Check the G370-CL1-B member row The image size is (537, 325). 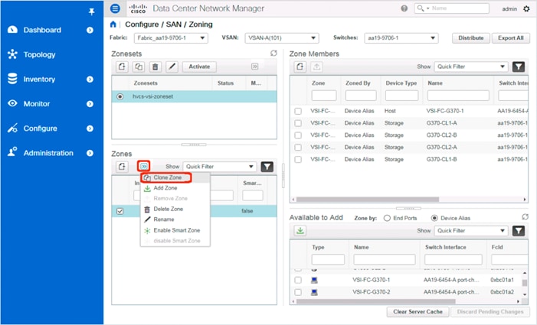tap(298, 160)
